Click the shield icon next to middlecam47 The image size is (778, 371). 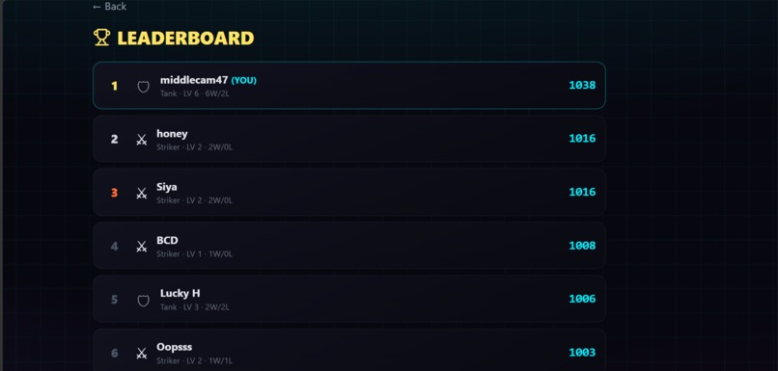pos(144,87)
